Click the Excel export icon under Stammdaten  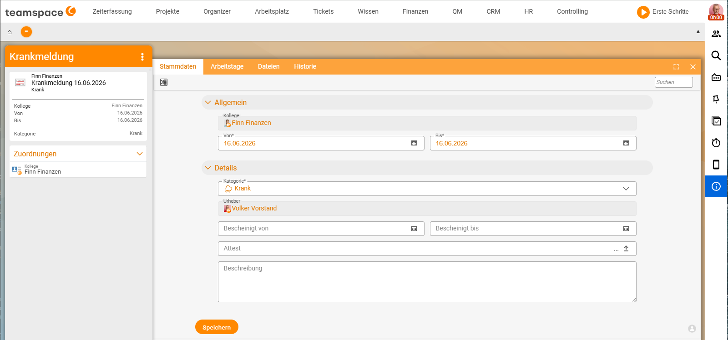click(x=164, y=82)
